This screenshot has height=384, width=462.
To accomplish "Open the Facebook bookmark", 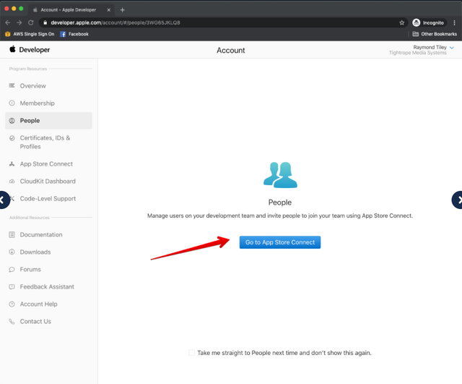I will 74,34.
